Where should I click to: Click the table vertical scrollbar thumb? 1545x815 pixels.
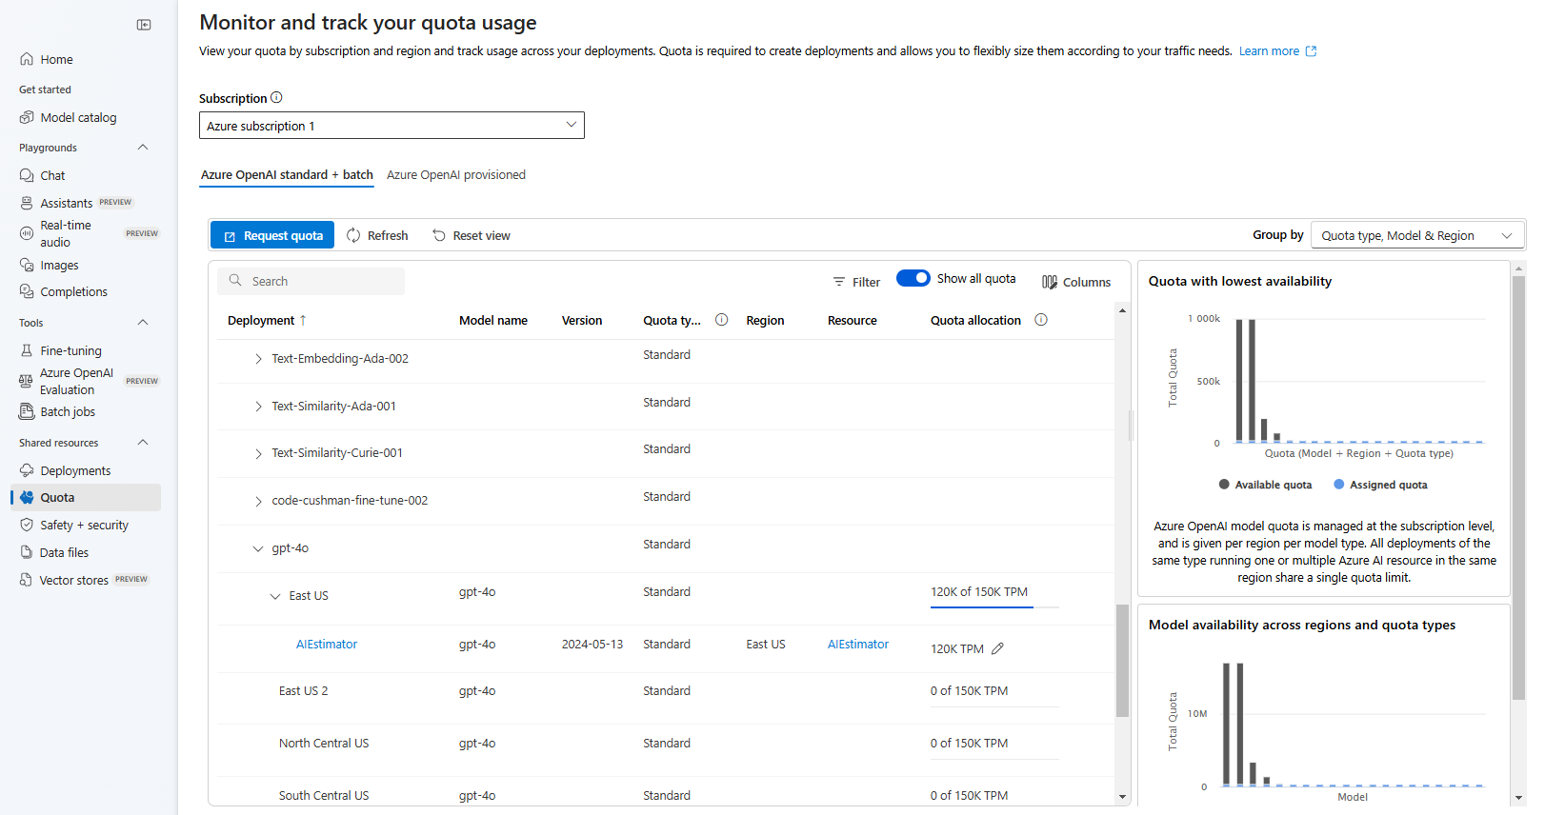(x=1122, y=660)
